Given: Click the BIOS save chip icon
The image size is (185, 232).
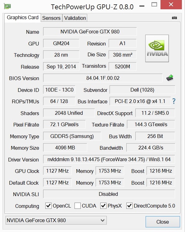Looking at the screenshot, I should 170,78.
